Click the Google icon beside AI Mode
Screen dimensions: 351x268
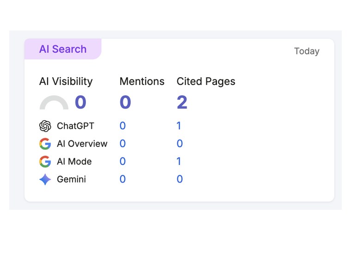45,161
